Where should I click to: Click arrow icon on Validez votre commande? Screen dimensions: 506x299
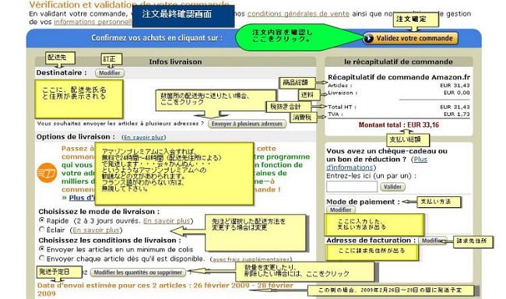tap(368, 38)
